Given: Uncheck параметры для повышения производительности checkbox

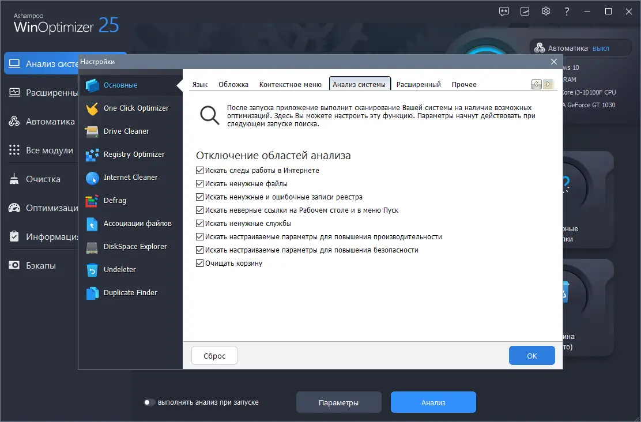Looking at the screenshot, I should click(x=199, y=237).
